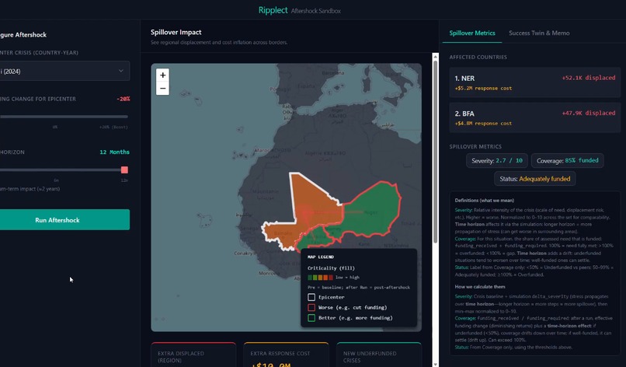Image resolution: width=626 pixels, height=367 pixels.
Task: Click the +47.9K displaced figure for BFA
Action: pyautogui.click(x=589, y=114)
